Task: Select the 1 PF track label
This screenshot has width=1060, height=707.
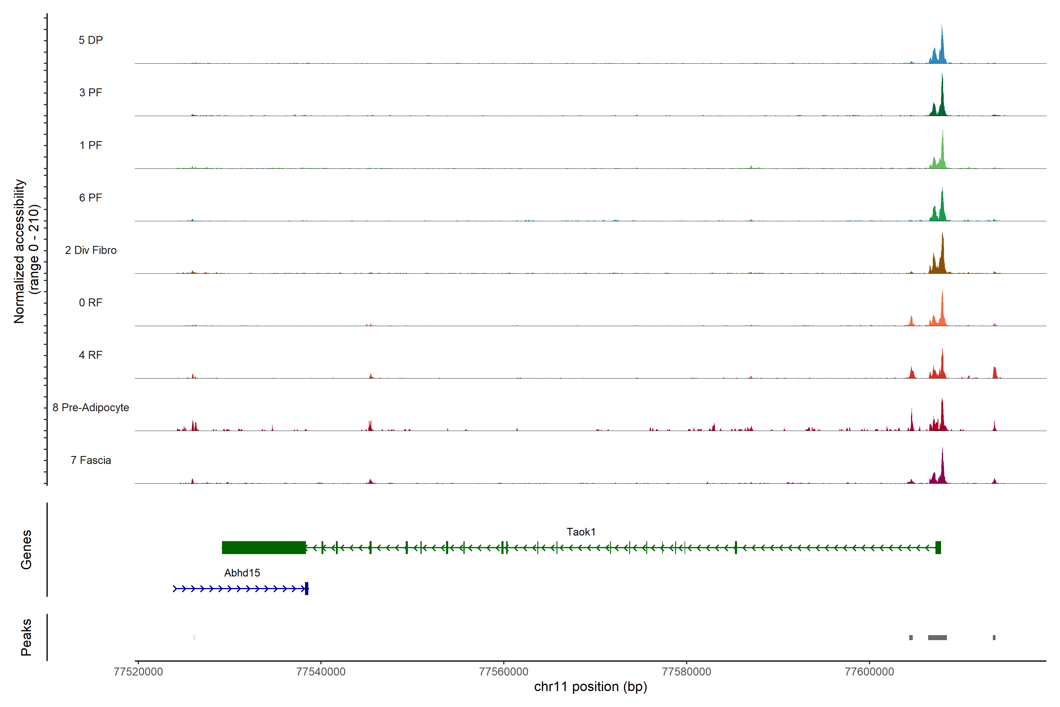Action: [91, 145]
